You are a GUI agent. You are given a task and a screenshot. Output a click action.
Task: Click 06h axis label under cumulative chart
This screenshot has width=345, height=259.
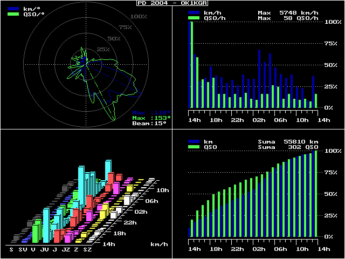[x=281, y=249]
